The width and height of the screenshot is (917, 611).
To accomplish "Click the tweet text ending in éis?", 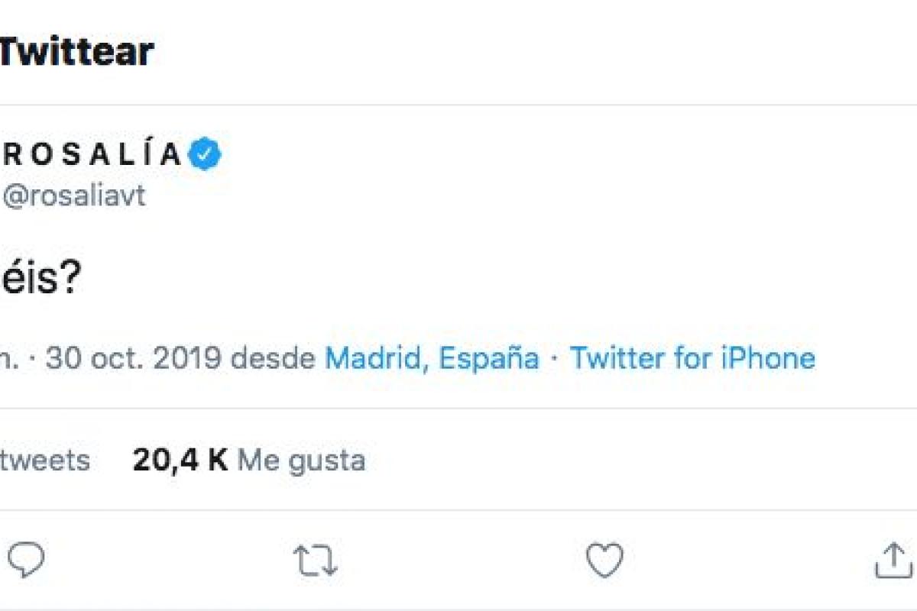I will coord(40,281).
